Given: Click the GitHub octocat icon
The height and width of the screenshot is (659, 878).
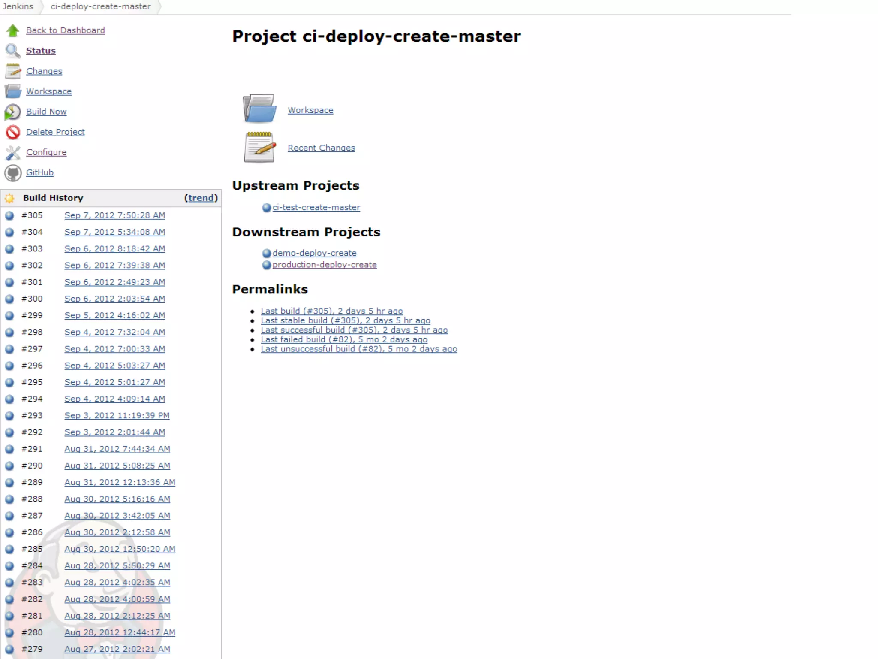Looking at the screenshot, I should [x=13, y=173].
